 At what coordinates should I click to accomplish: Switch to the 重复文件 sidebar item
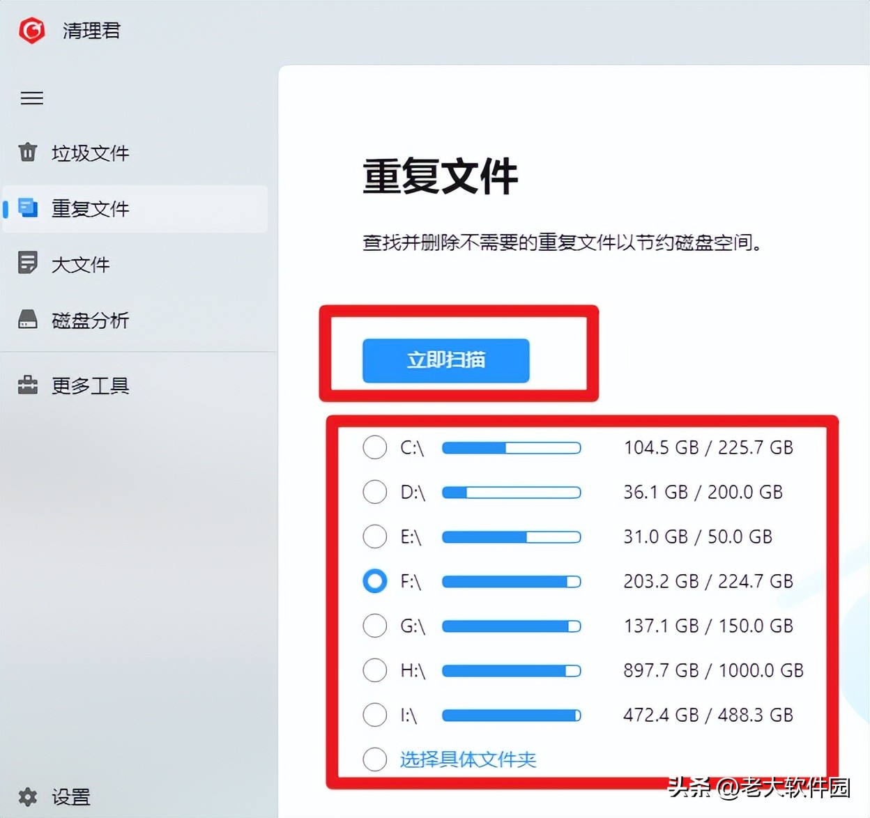[x=91, y=208]
